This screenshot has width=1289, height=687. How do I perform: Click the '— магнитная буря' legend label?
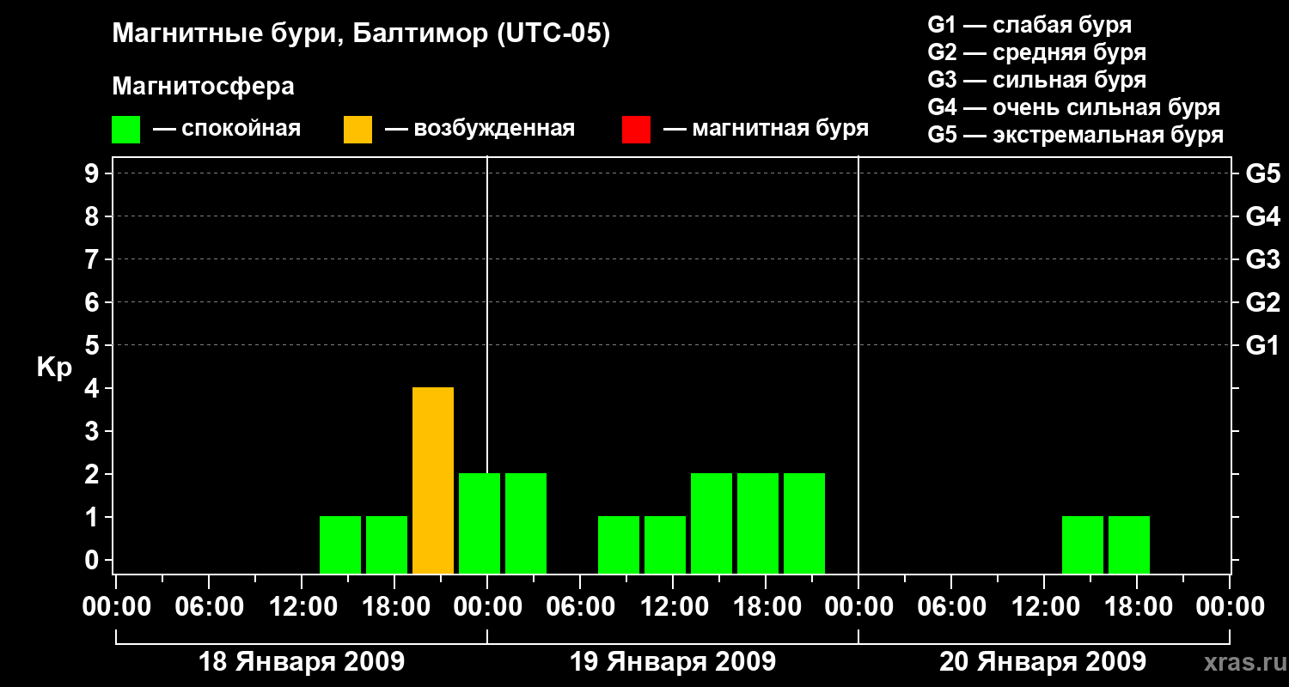[766, 129]
